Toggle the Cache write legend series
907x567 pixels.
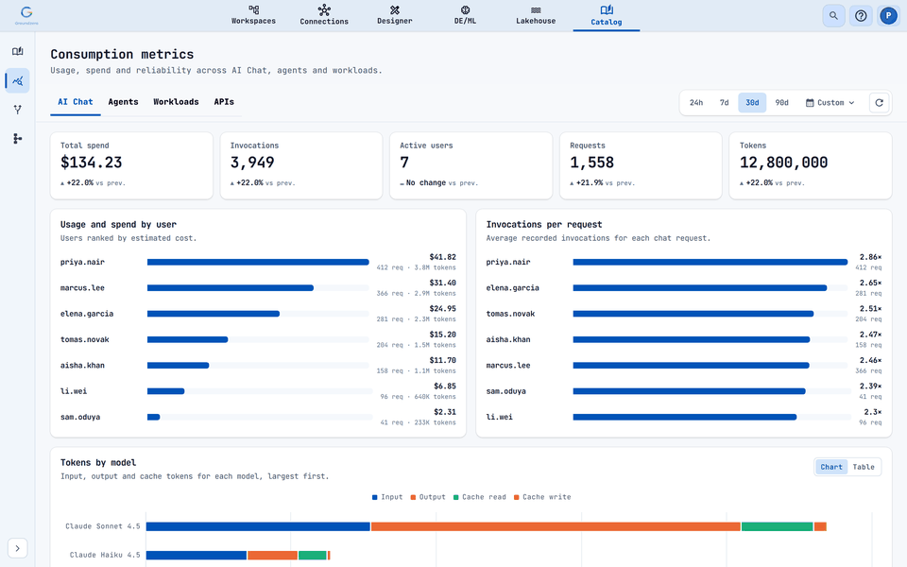[542, 497]
